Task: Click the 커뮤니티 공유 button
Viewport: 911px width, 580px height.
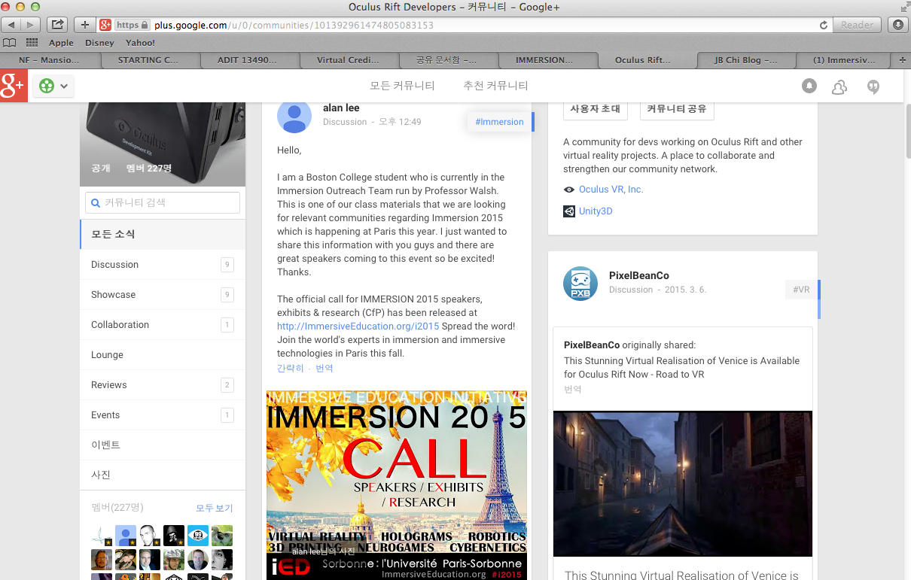Action: pos(677,109)
